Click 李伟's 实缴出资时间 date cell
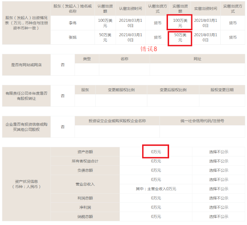This screenshot has width=247, height=225. click(x=205, y=23)
